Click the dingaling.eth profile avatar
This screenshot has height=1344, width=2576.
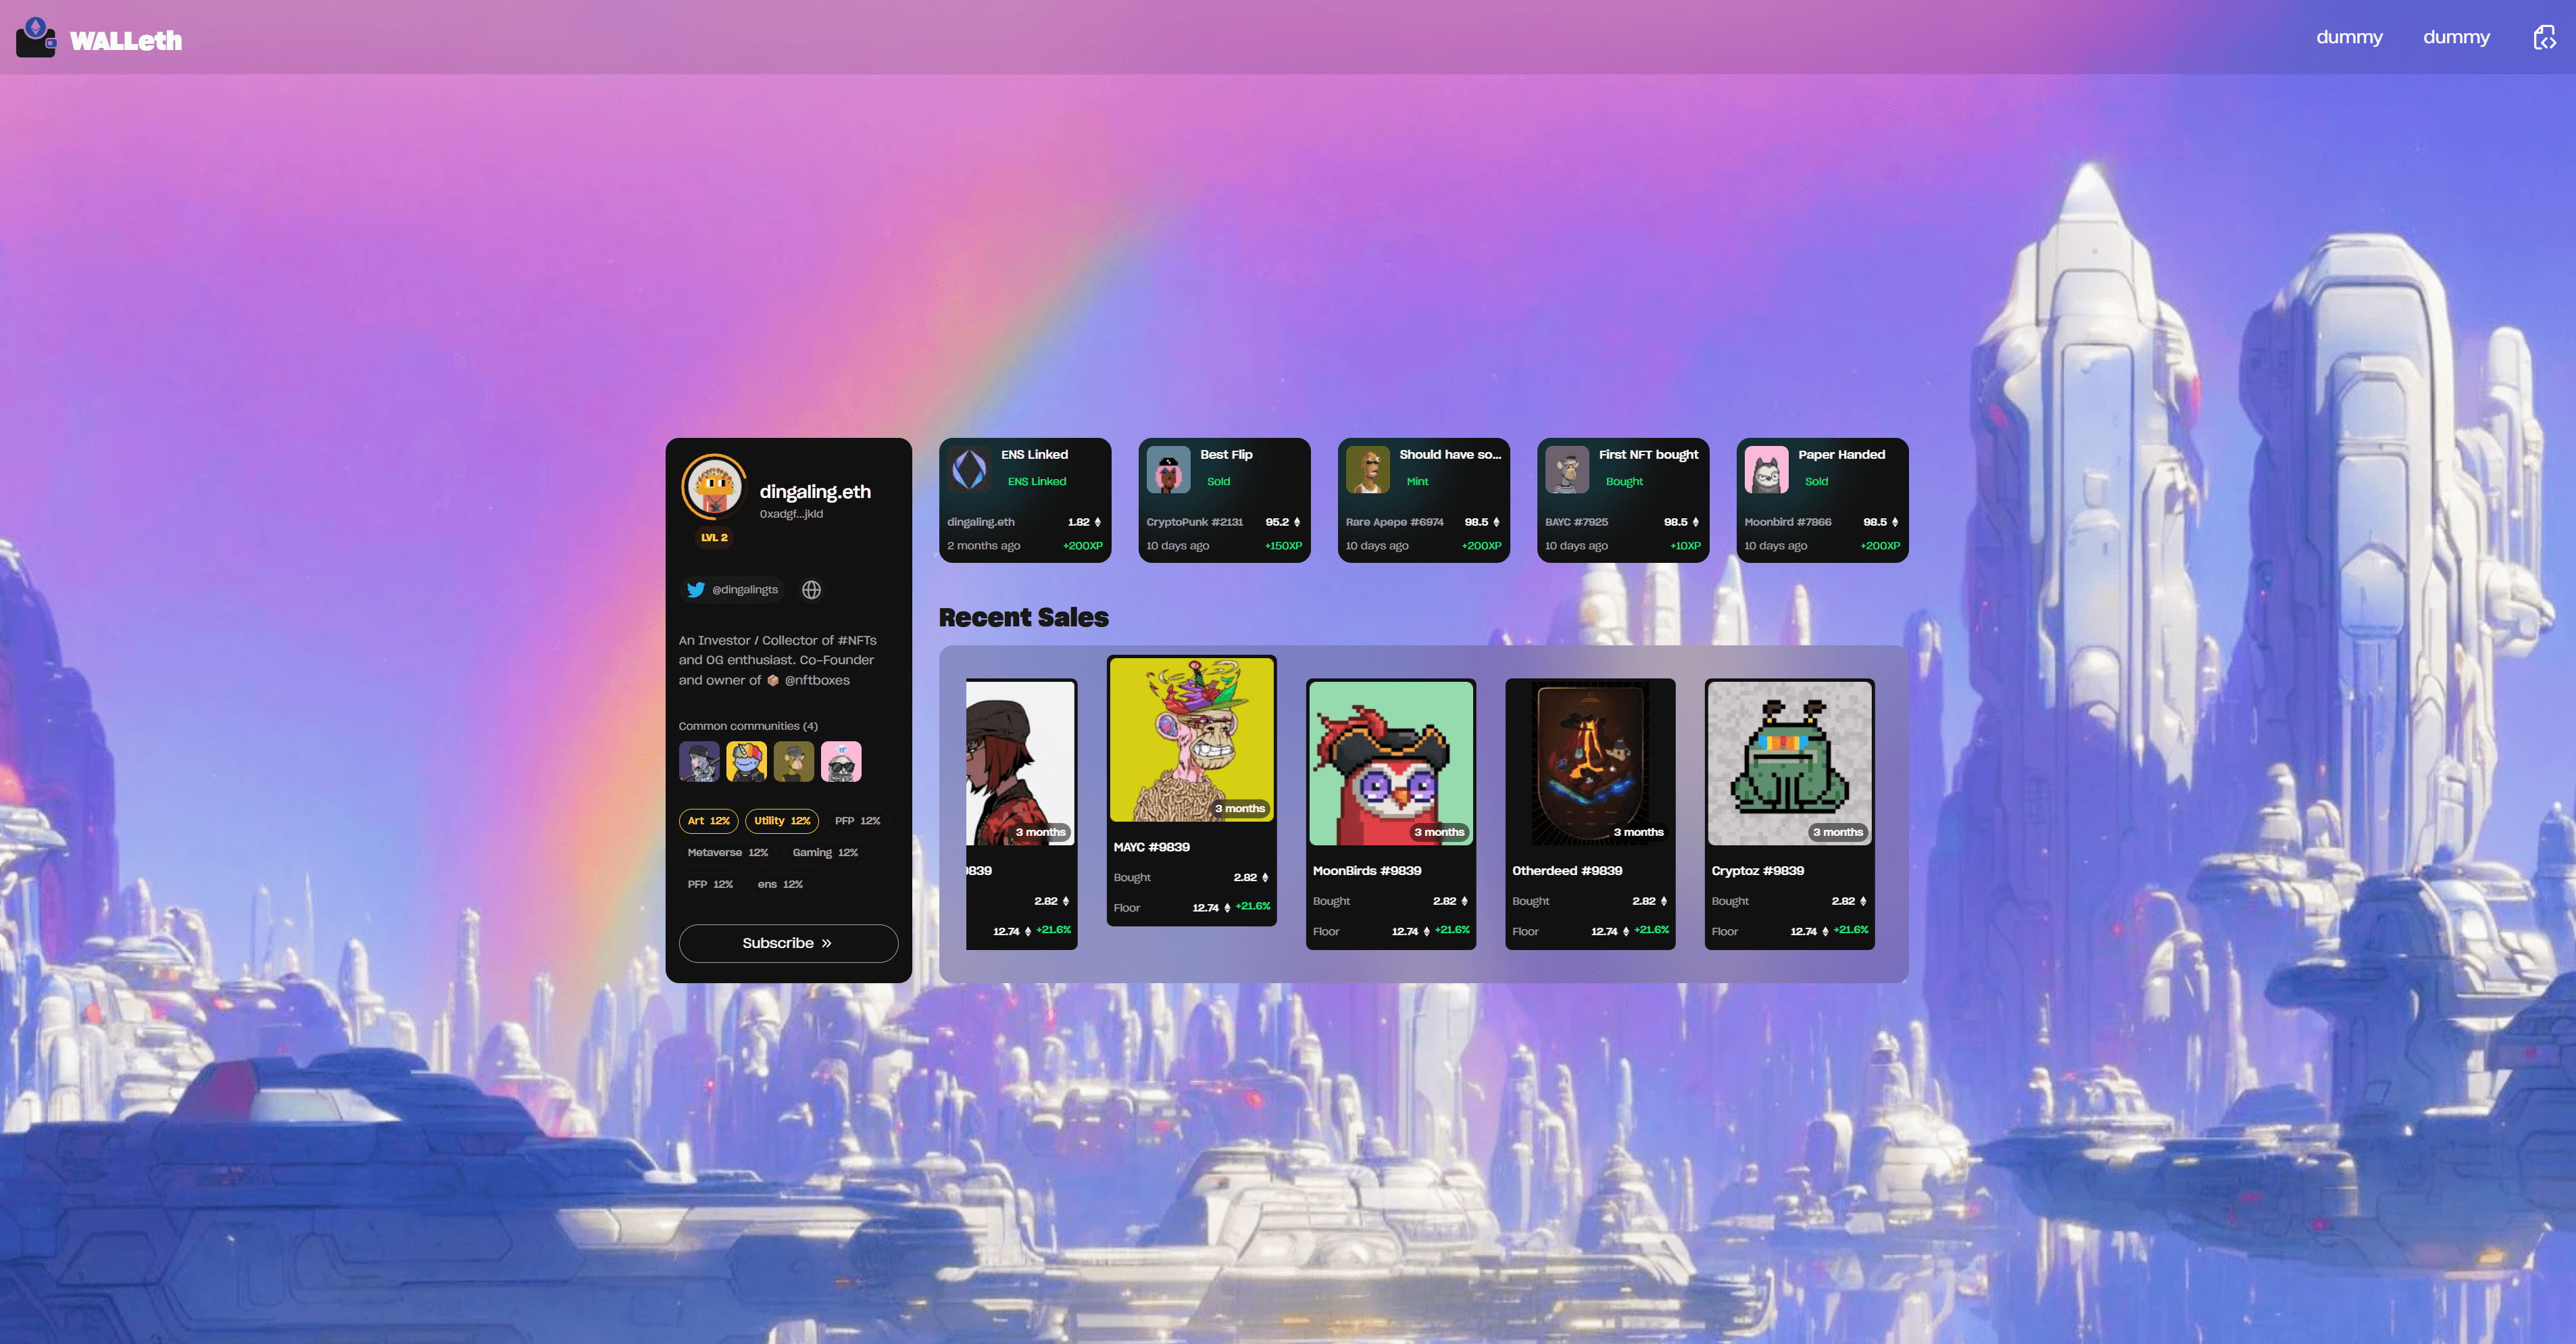(x=713, y=487)
